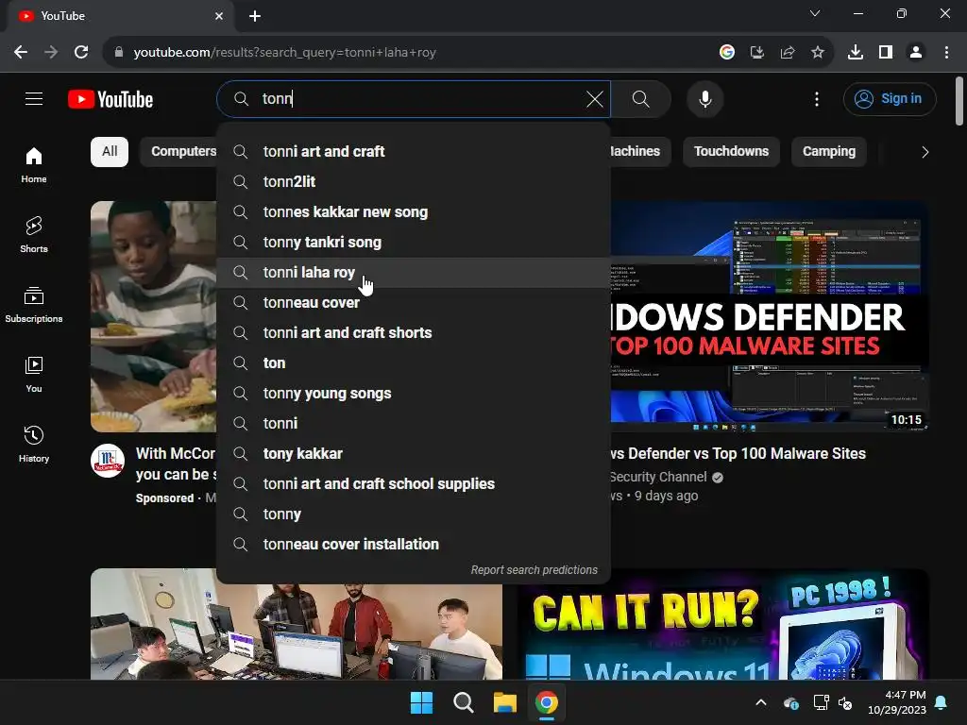Choose suggestion 'tony kakkar'

[414, 453]
